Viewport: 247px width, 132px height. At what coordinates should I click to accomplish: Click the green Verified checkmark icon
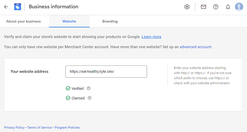coord(68,88)
